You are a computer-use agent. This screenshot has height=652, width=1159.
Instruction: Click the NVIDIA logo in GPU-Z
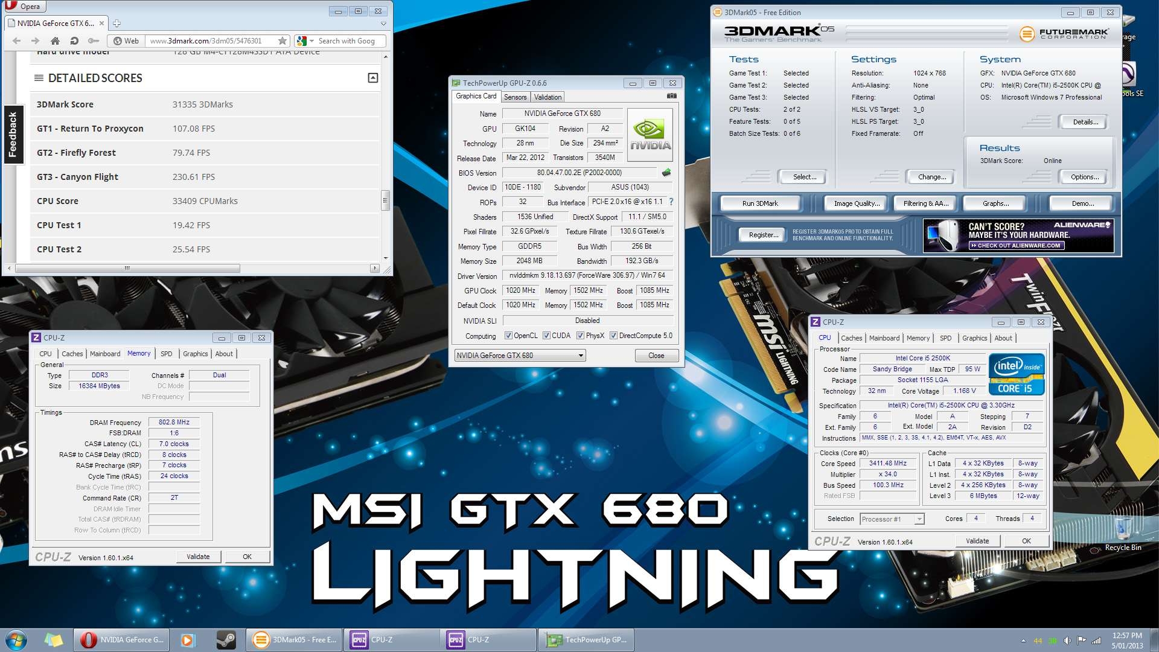click(650, 135)
